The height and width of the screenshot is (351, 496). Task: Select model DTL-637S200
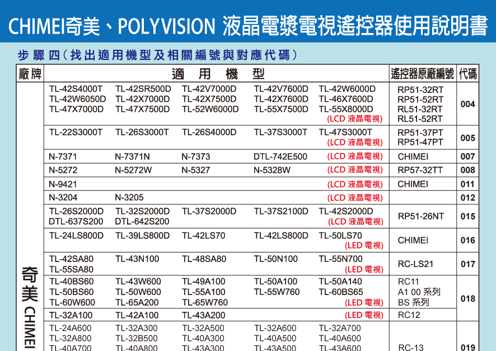pyautogui.click(x=76, y=221)
